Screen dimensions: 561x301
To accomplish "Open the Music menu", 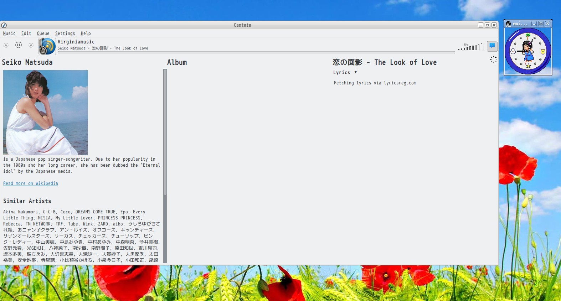I will (9, 33).
